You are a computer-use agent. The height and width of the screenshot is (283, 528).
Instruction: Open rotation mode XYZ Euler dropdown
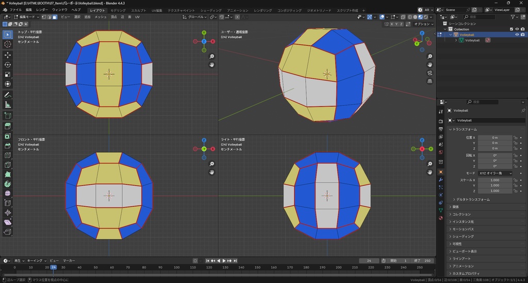(x=495, y=173)
